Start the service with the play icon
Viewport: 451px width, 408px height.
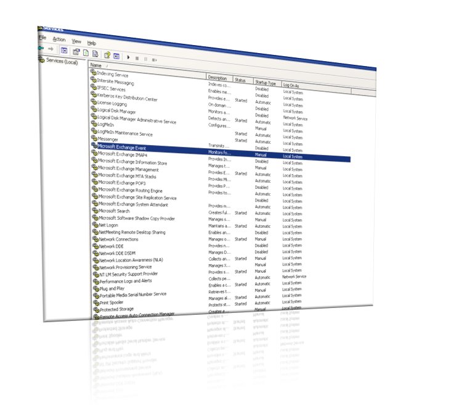point(128,57)
